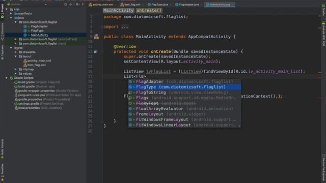Choose FlagAdapter from the autocomplete list
The width and height of the screenshot is (326, 183).
pos(184,81)
